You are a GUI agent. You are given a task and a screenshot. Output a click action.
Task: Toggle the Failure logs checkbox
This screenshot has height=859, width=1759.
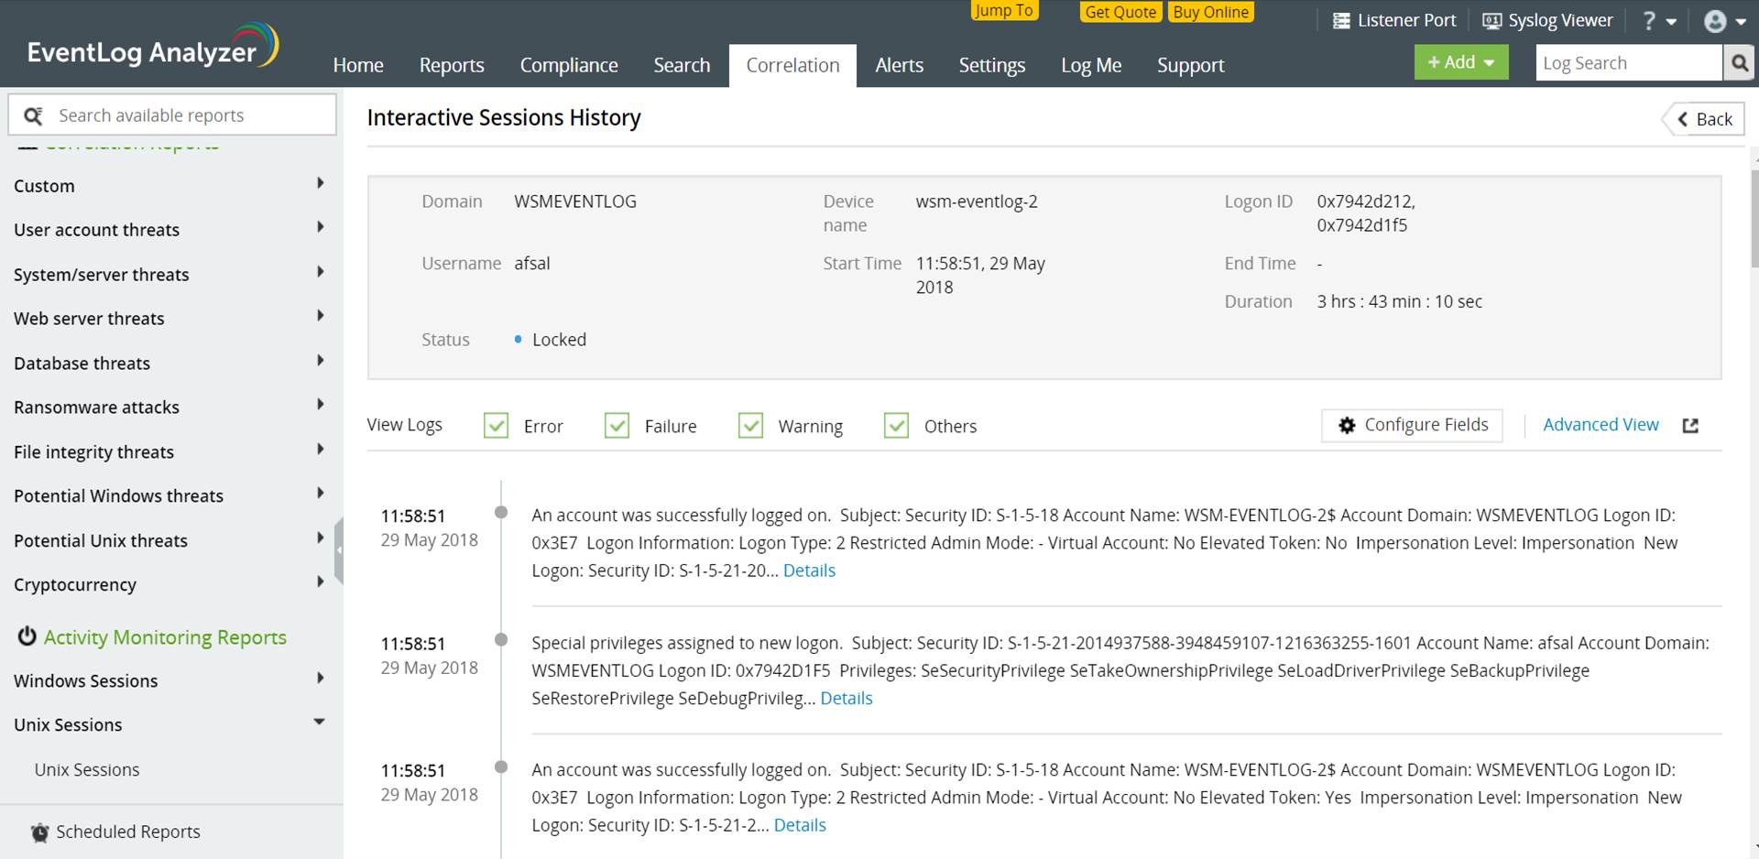click(x=617, y=426)
